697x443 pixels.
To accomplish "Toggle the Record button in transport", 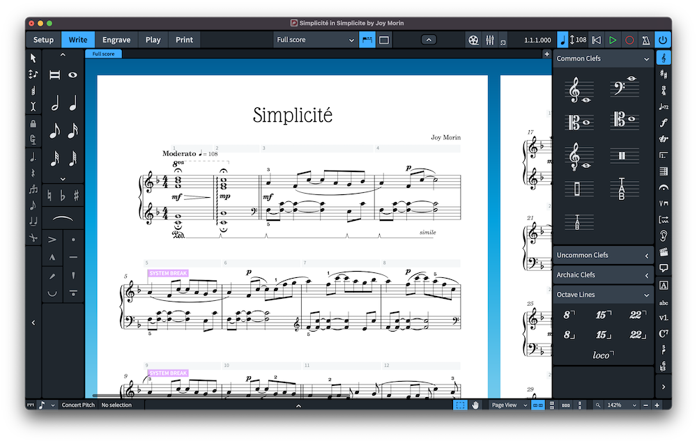I will [x=629, y=40].
